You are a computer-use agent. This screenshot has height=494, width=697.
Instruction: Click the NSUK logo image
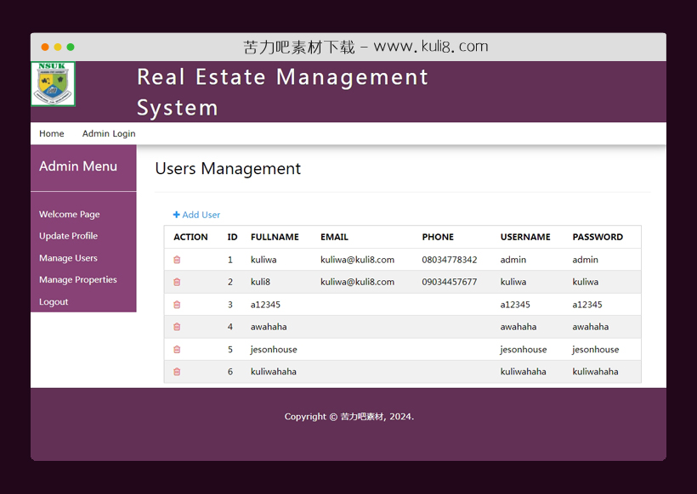coord(54,84)
